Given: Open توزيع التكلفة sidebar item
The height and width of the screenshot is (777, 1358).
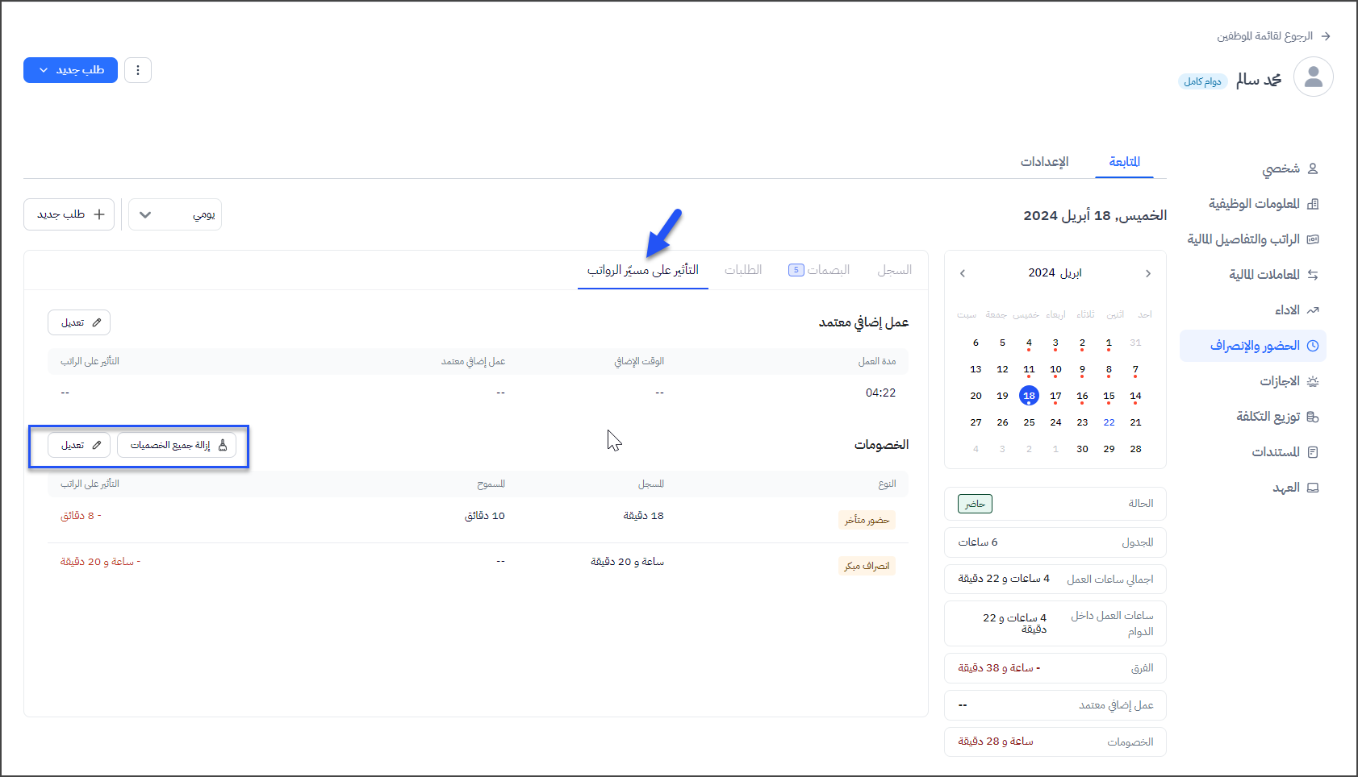Looking at the screenshot, I should [x=1268, y=417].
